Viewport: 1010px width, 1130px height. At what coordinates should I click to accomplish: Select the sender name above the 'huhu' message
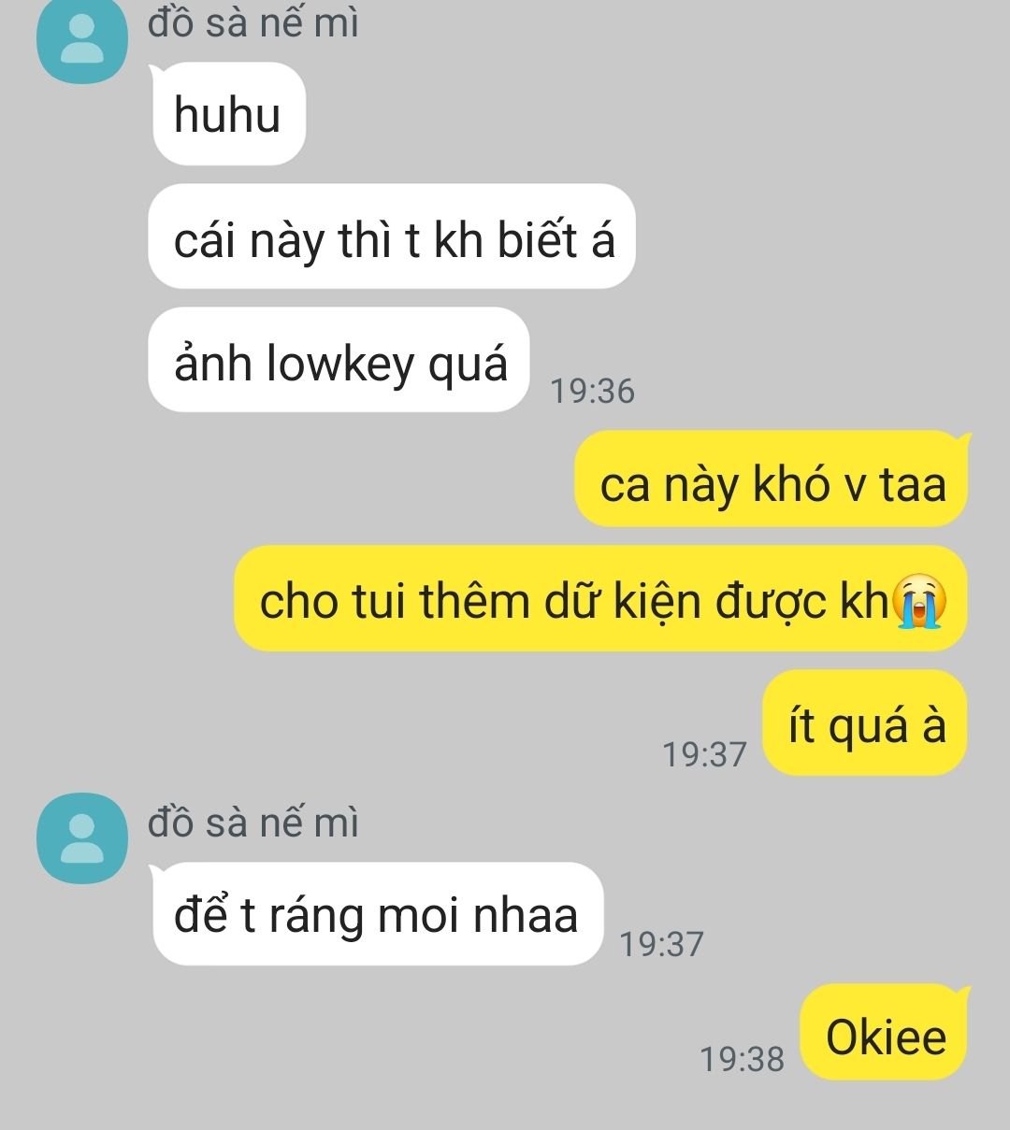coord(253,21)
